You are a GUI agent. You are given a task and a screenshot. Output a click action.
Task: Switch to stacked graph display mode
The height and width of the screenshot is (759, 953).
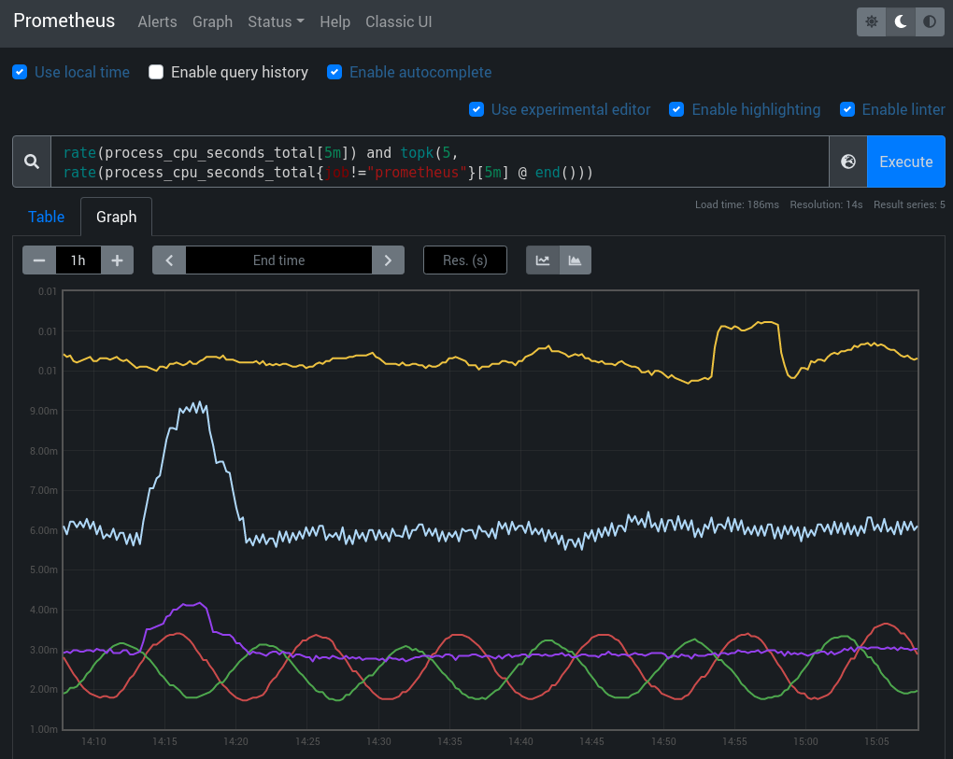click(x=575, y=260)
